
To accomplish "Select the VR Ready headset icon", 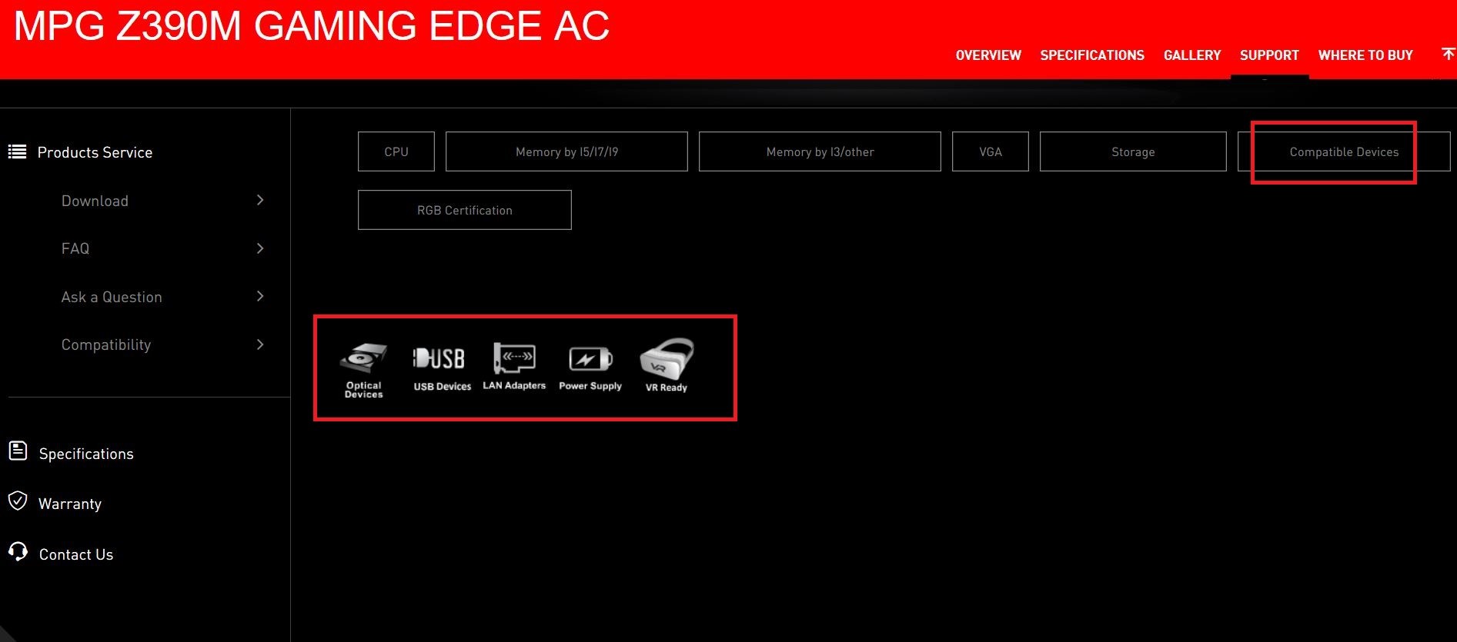I will click(x=667, y=366).
